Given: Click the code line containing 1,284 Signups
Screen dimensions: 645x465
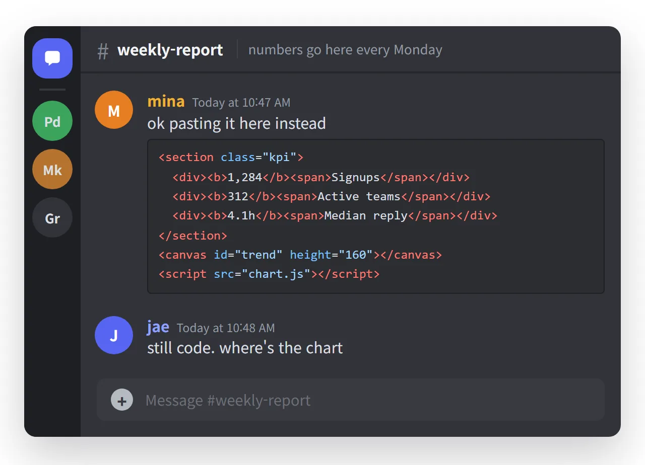Looking at the screenshot, I should 321,177.
